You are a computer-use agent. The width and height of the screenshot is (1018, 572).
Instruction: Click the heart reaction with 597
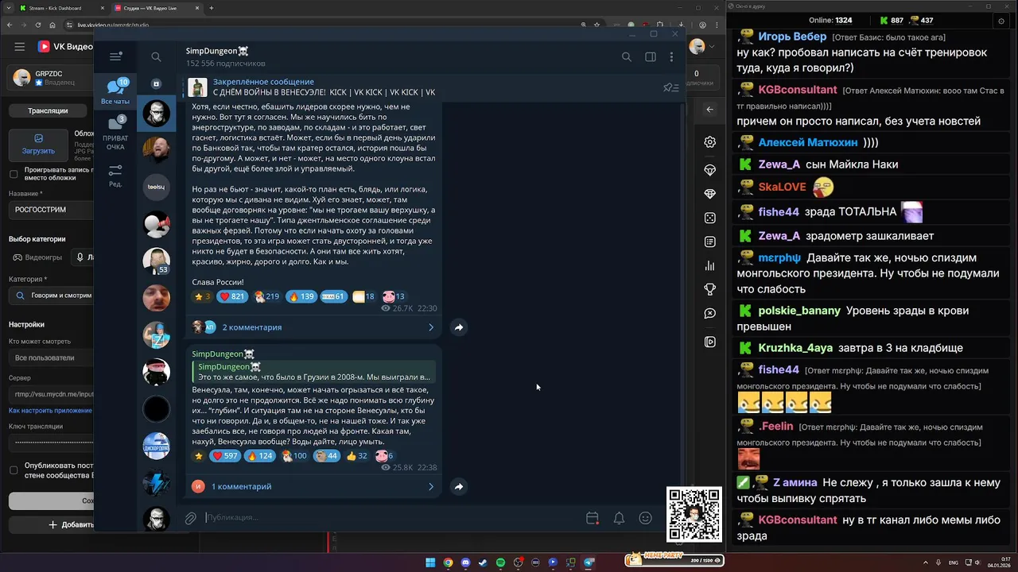[x=225, y=456]
